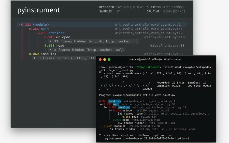Click highlighted download in terminal output
This screenshot has width=229, height=143.
click(124, 107)
